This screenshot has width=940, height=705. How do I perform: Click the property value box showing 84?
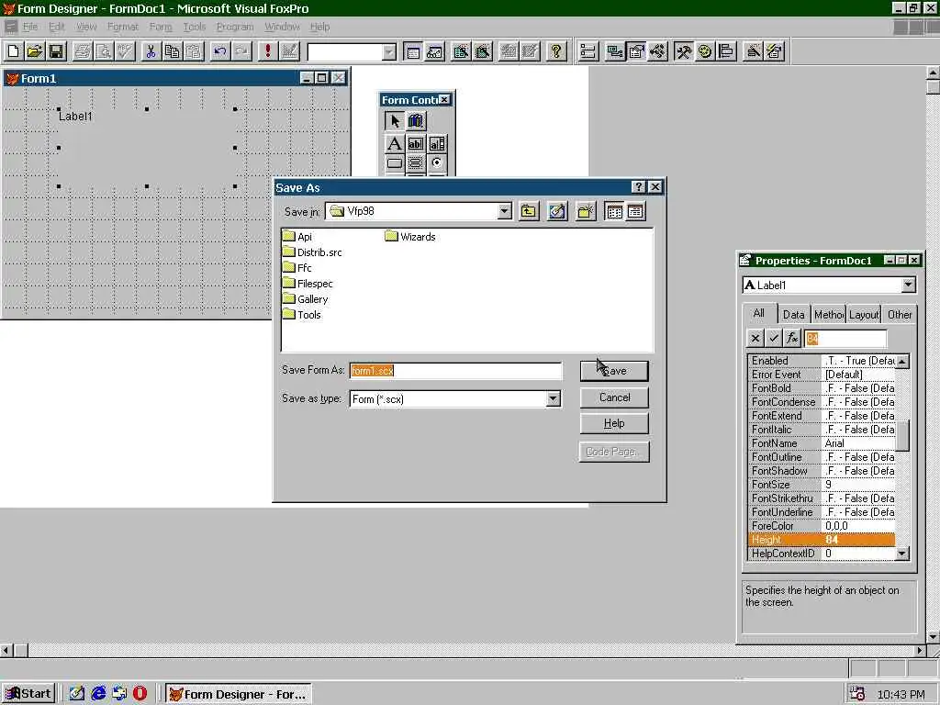coord(845,339)
